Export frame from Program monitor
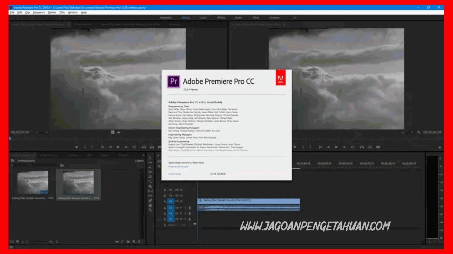The height and width of the screenshot is (254, 453). click(x=378, y=147)
